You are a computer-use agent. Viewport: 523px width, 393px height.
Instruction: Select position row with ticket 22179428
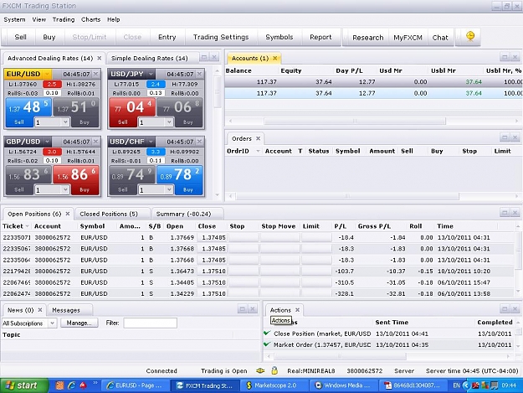tap(258, 271)
